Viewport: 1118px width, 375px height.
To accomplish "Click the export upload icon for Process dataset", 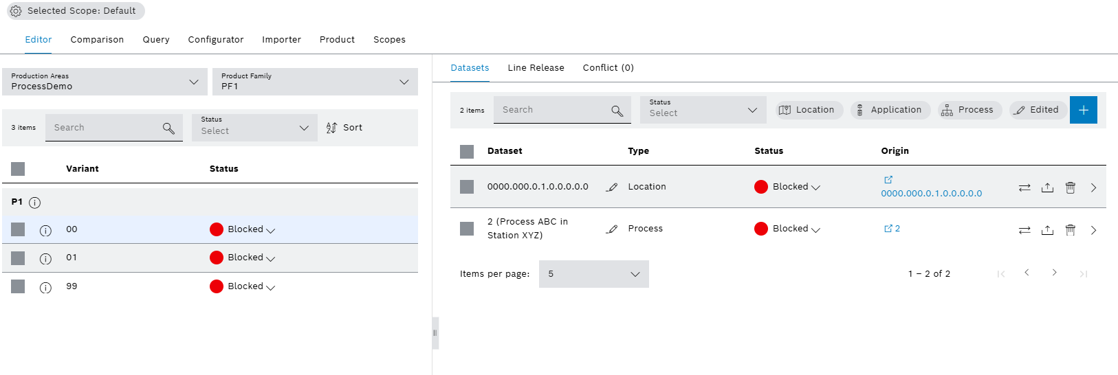I will click(1047, 230).
